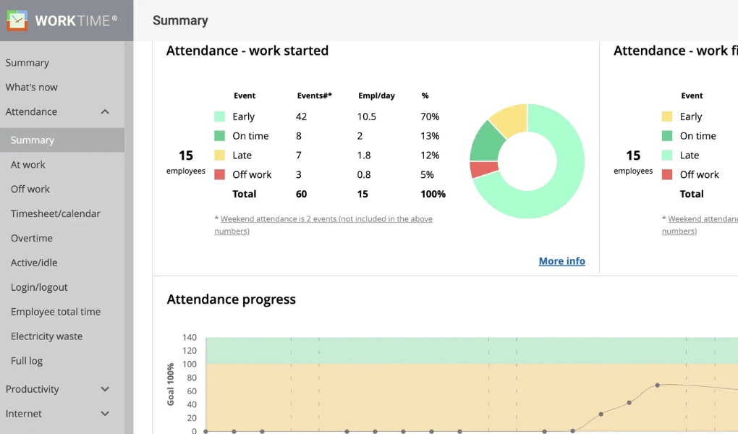
Task: Expand the Productivity menu section
Action: point(105,389)
